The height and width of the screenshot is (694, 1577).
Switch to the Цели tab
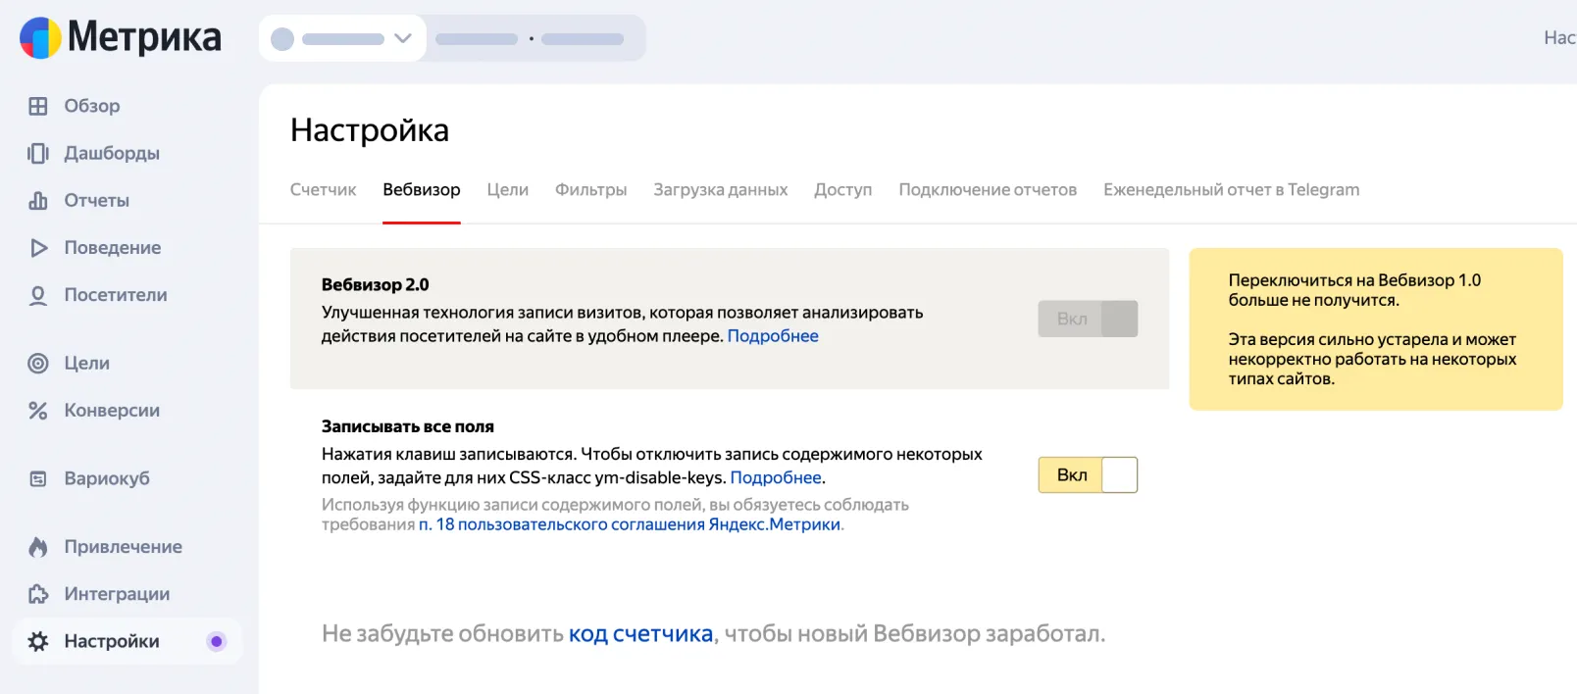[x=508, y=189]
